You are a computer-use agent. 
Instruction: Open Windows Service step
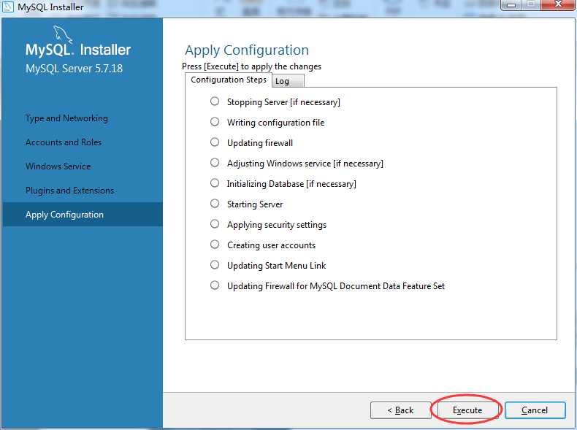click(58, 166)
